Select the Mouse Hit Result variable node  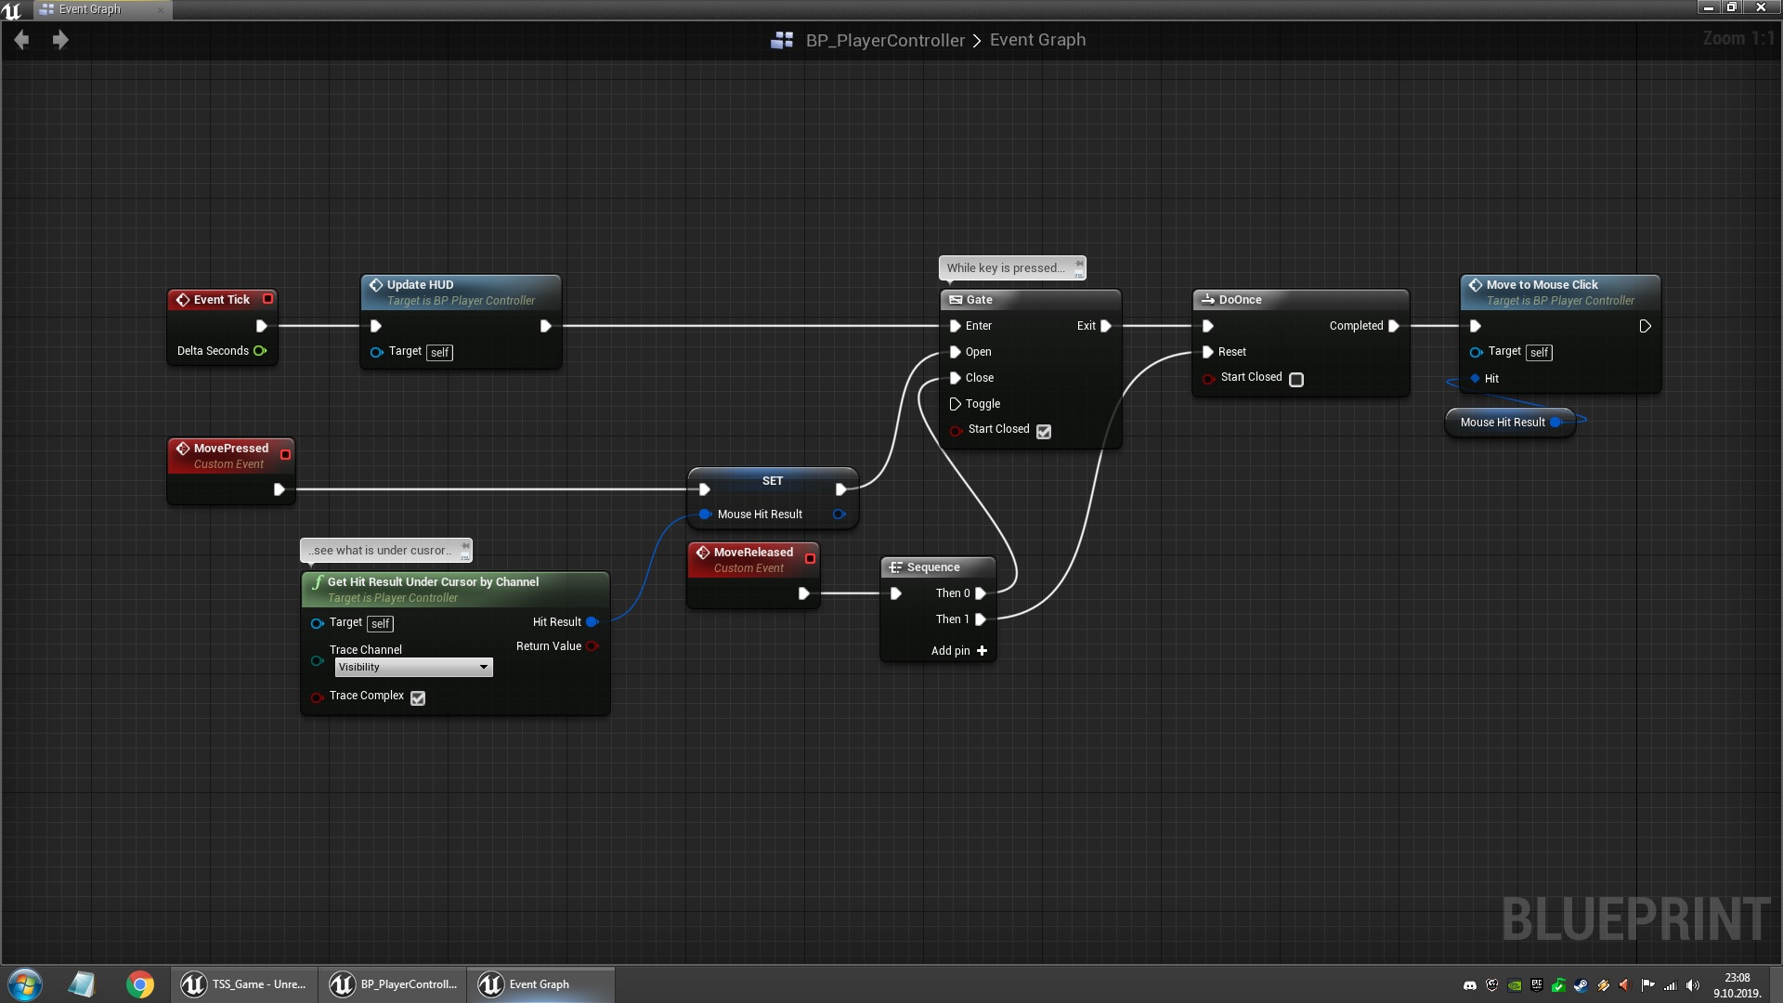[1502, 423]
